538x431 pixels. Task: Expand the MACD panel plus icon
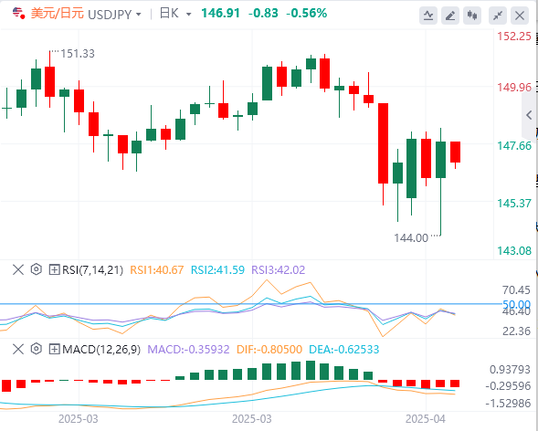pyautogui.click(x=54, y=350)
